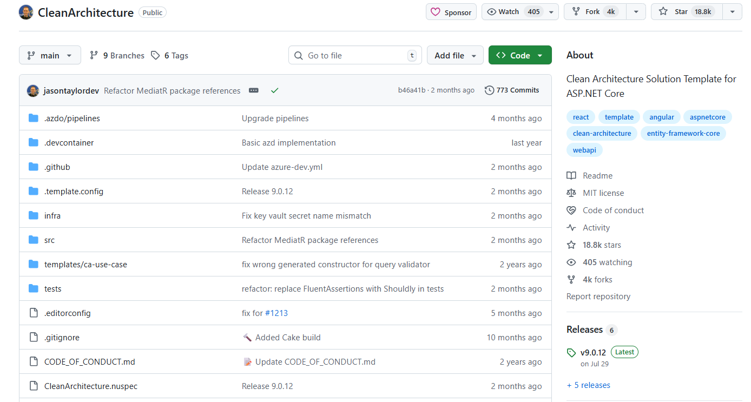Open 773 Commits history
The height and width of the screenshot is (402, 751).
click(512, 90)
